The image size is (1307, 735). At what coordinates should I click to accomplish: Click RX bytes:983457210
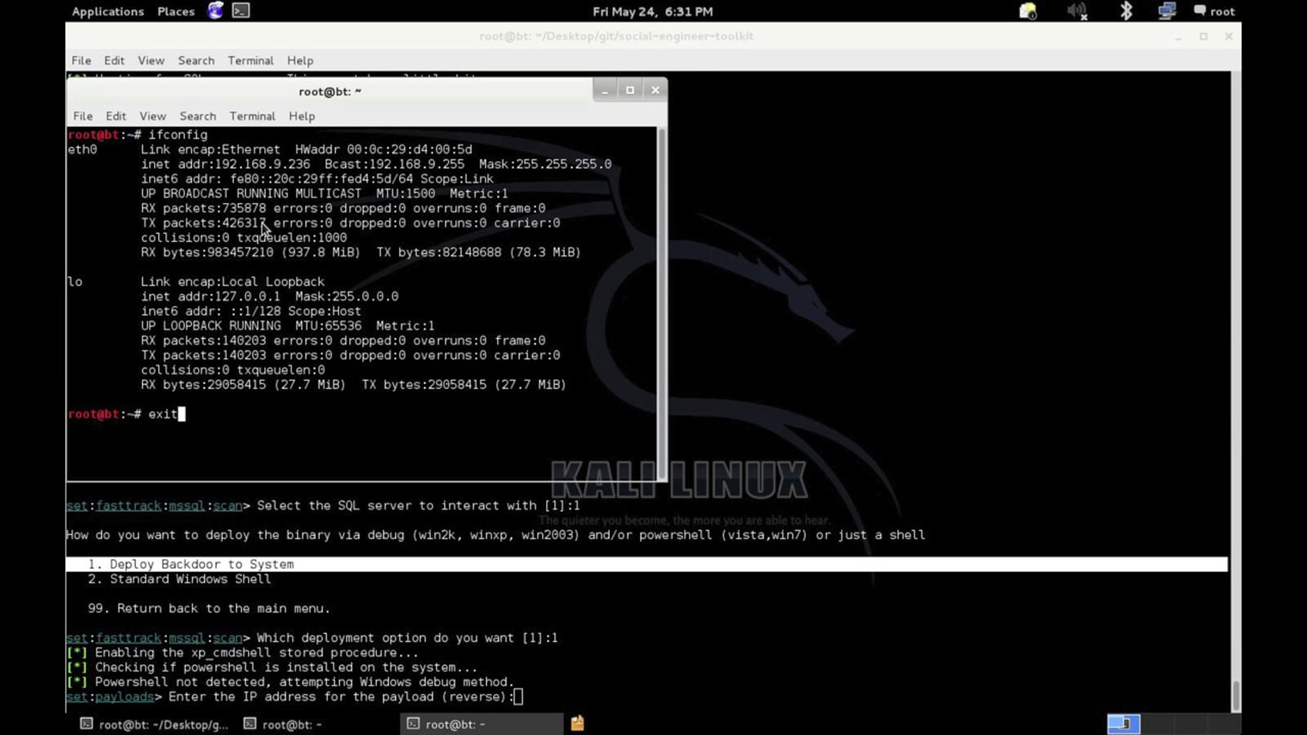[x=207, y=252]
